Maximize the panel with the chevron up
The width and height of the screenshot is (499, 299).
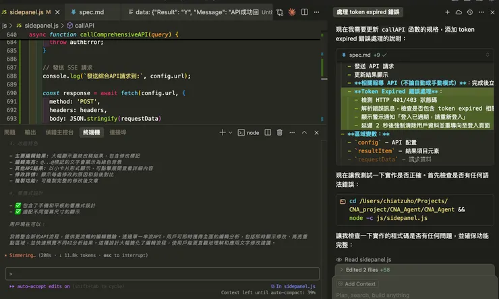[304, 132]
